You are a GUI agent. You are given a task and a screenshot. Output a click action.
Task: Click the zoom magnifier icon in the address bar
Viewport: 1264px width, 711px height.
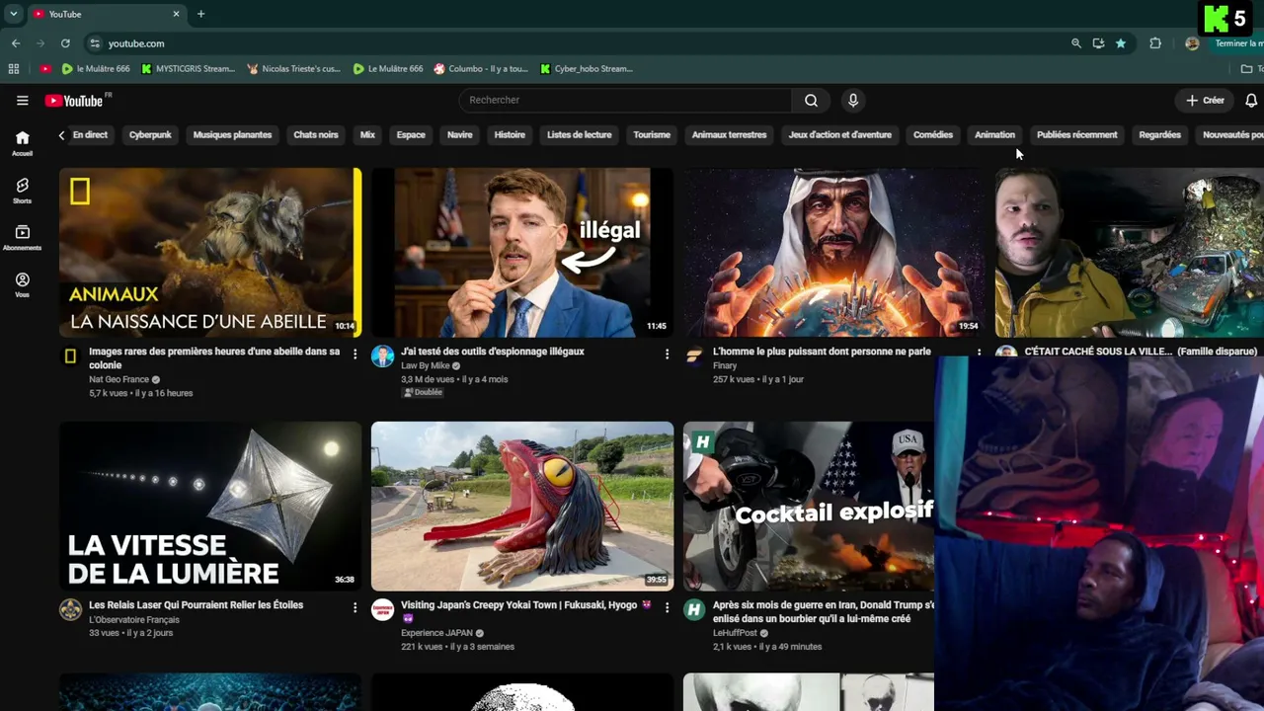(1076, 43)
